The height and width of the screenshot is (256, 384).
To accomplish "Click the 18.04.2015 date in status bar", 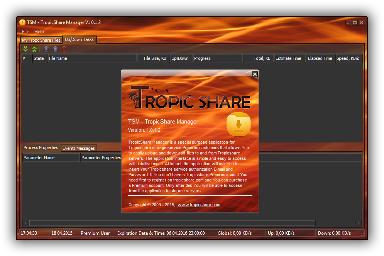I will pyautogui.click(x=62, y=233).
